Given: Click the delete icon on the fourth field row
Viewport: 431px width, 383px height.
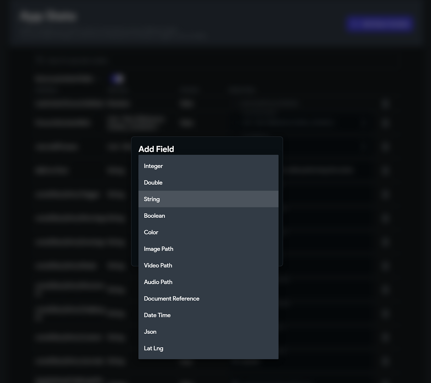Looking at the screenshot, I should 385,171.
